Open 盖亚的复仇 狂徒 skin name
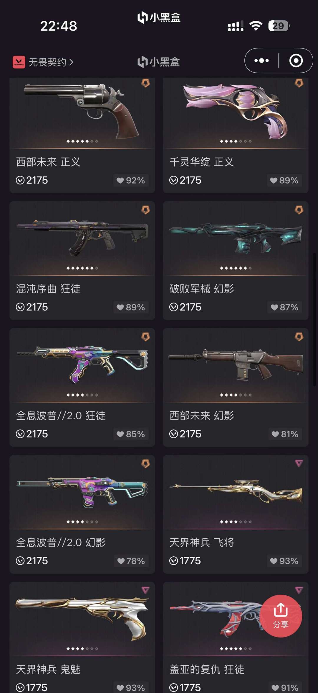The height and width of the screenshot is (693, 318). [207, 669]
